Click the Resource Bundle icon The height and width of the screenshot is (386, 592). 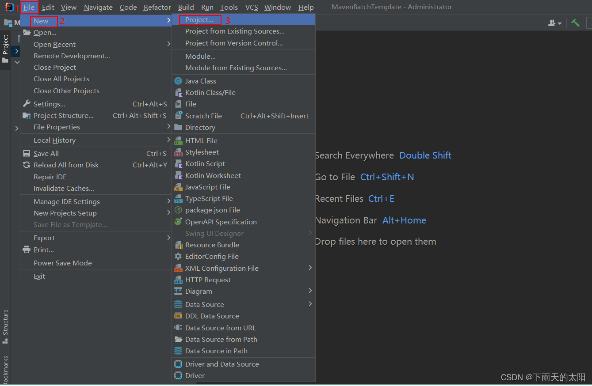[x=178, y=245]
